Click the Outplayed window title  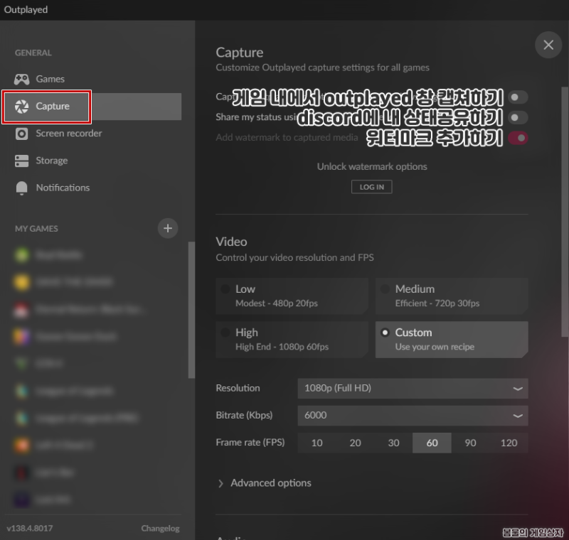(x=26, y=10)
